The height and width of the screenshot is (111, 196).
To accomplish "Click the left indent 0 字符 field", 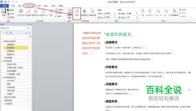I will point(109,13).
